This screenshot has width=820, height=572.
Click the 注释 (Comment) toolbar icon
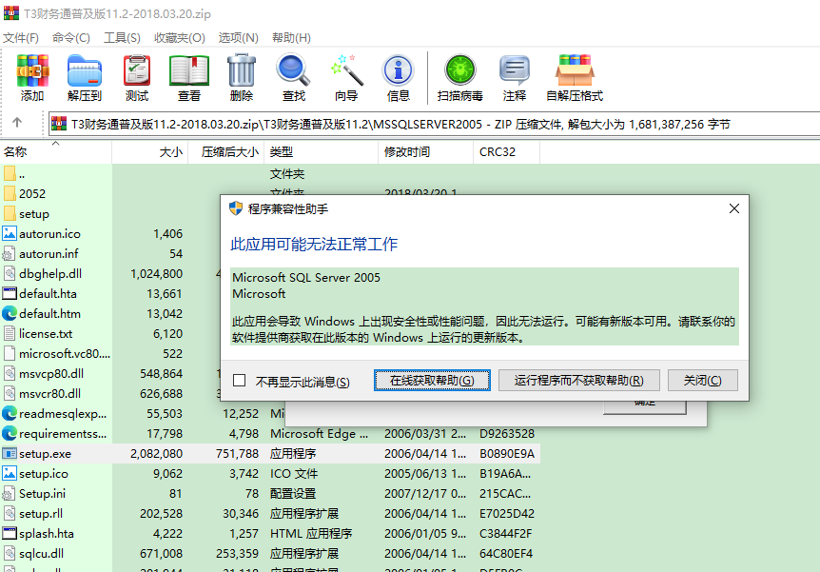tap(515, 70)
